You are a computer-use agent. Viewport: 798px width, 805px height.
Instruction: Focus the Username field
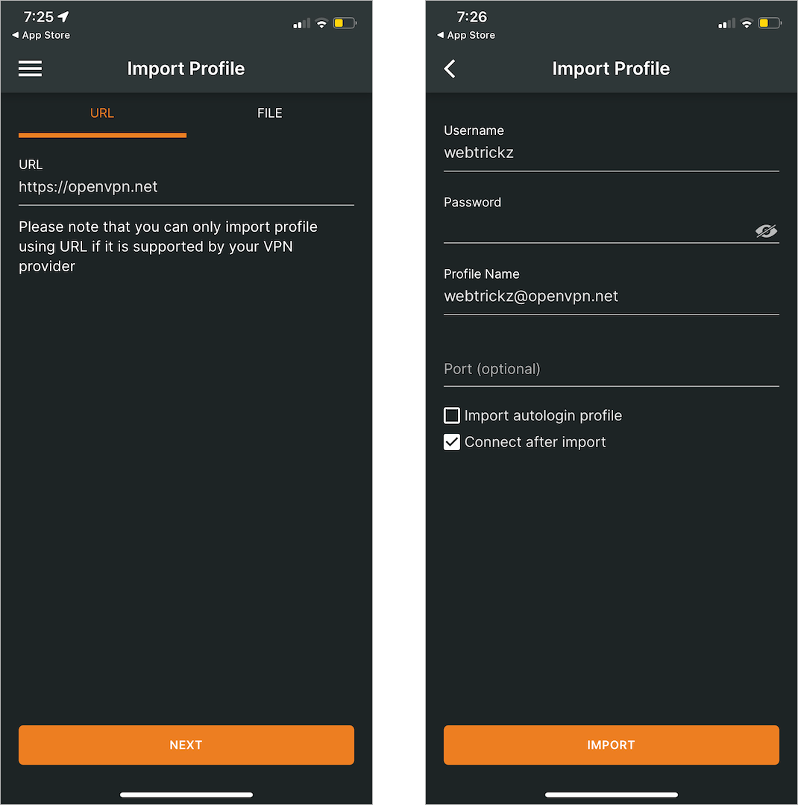(611, 153)
